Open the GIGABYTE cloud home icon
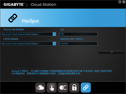 click(x=40, y=87)
